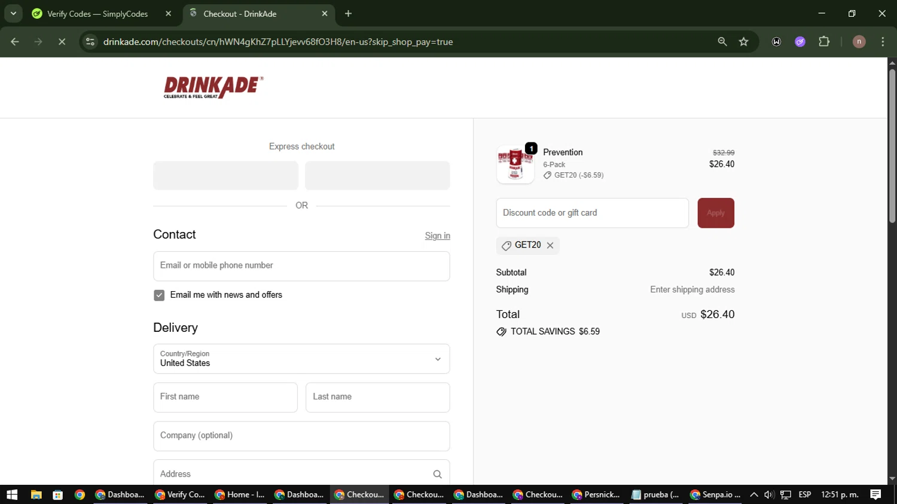This screenshot has height=504, width=897.
Task: Click the struck-through $32.99 price
Action: [x=724, y=153]
